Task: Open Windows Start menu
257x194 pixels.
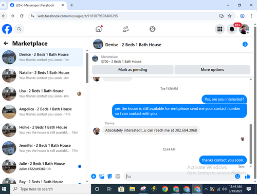Action: [4, 189]
